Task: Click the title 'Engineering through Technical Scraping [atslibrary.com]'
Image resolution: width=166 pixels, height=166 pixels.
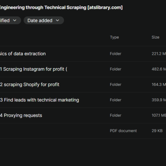Action: (x=61, y=7)
